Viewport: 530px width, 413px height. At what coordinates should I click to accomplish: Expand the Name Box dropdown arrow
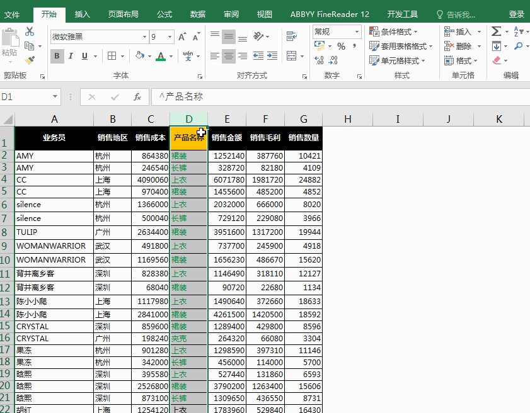pyautogui.click(x=55, y=96)
